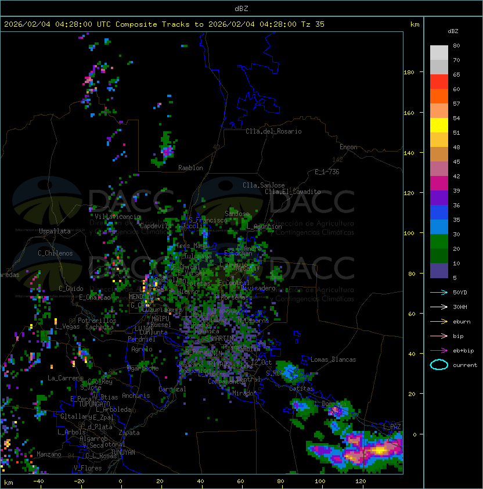Image resolution: width=483 pixels, height=489 pixels.
Task: Click the 'Anchoris' map label
Action: (x=136, y=395)
